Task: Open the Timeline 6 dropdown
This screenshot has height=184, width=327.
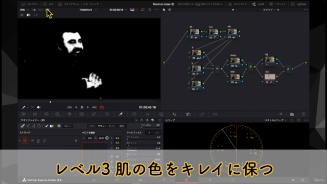Action: pyautogui.click(x=88, y=10)
